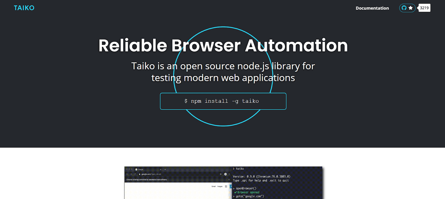Click the Google apps grid icon in demo
Image resolution: width=445 pixels, height=199 pixels.
pos(226,186)
